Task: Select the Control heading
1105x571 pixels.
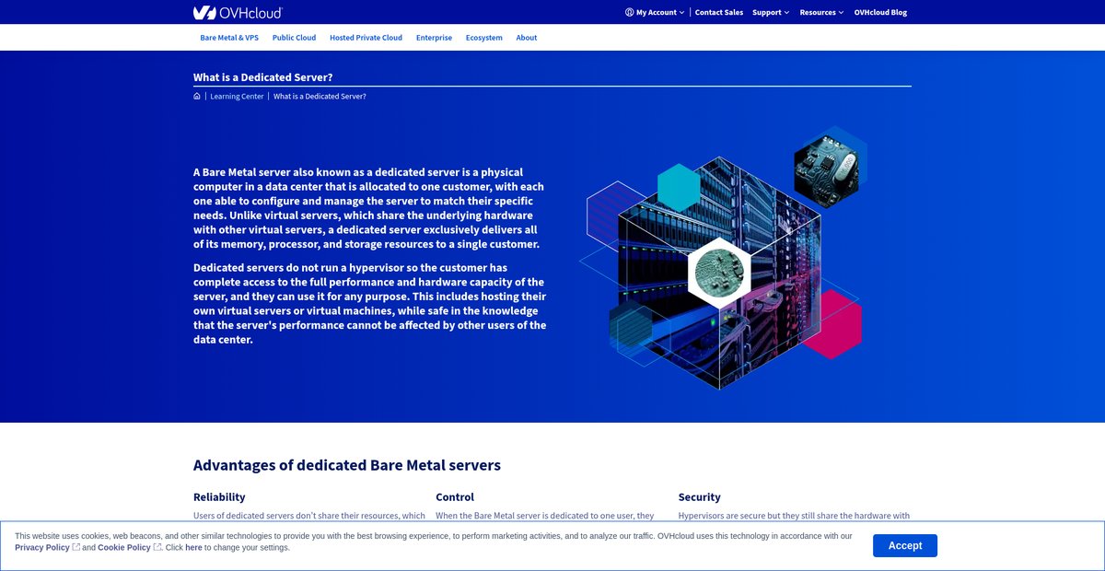Action: tap(455, 496)
